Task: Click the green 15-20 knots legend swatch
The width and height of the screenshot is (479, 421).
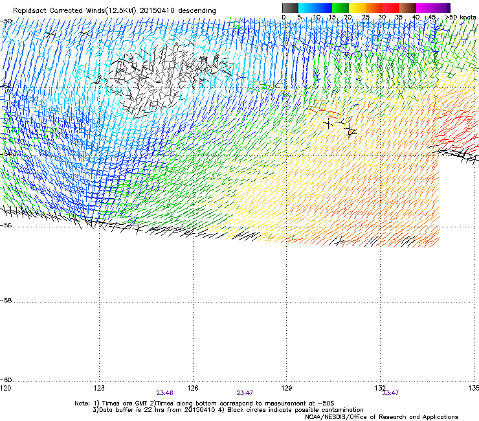Action: coord(340,8)
